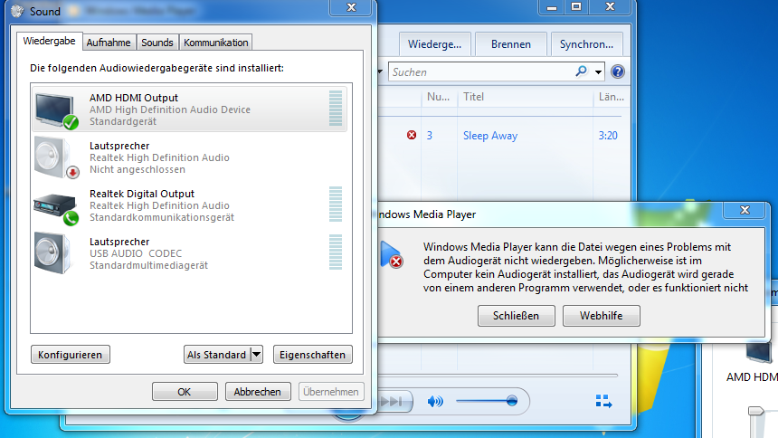Click the Nicht angeschlossen status text
Viewport: 778px width, 438px height.
coord(138,169)
